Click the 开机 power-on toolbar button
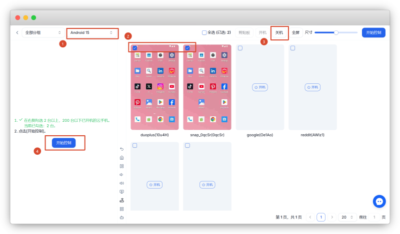This screenshot has width=400, height=234. click(262, 32)
